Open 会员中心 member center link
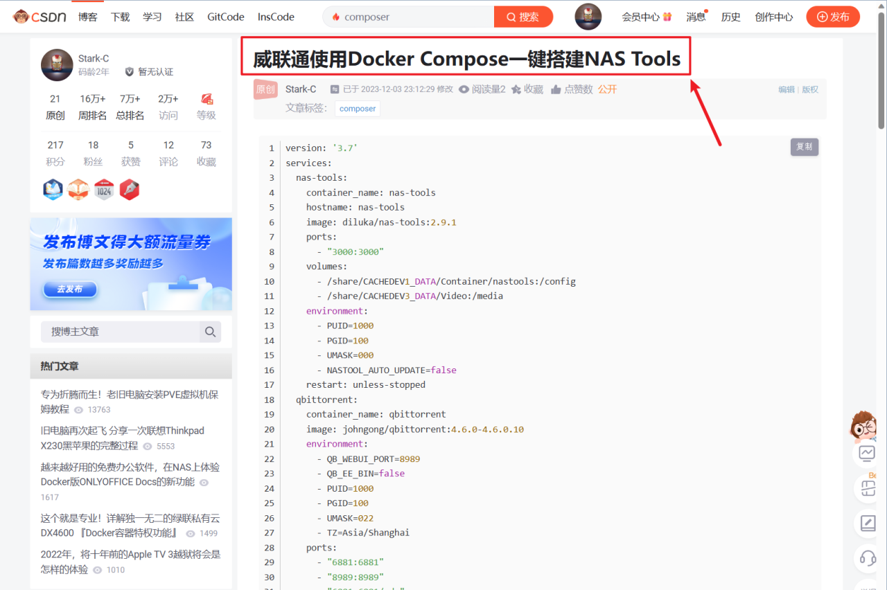The height and width of the screenshot is (590, 887). pyautogui.click(x=640, y=17)
